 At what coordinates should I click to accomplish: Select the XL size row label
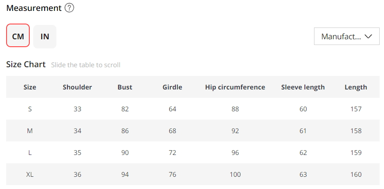coord(30,174)
